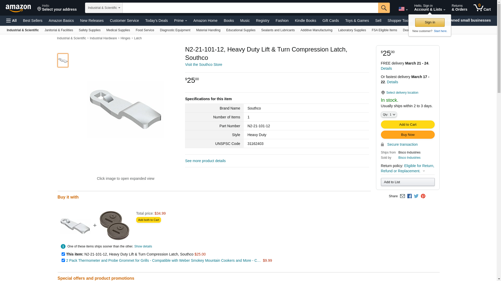
Task: Open the Qty quantity dropdown
Action: coord(389,114)
